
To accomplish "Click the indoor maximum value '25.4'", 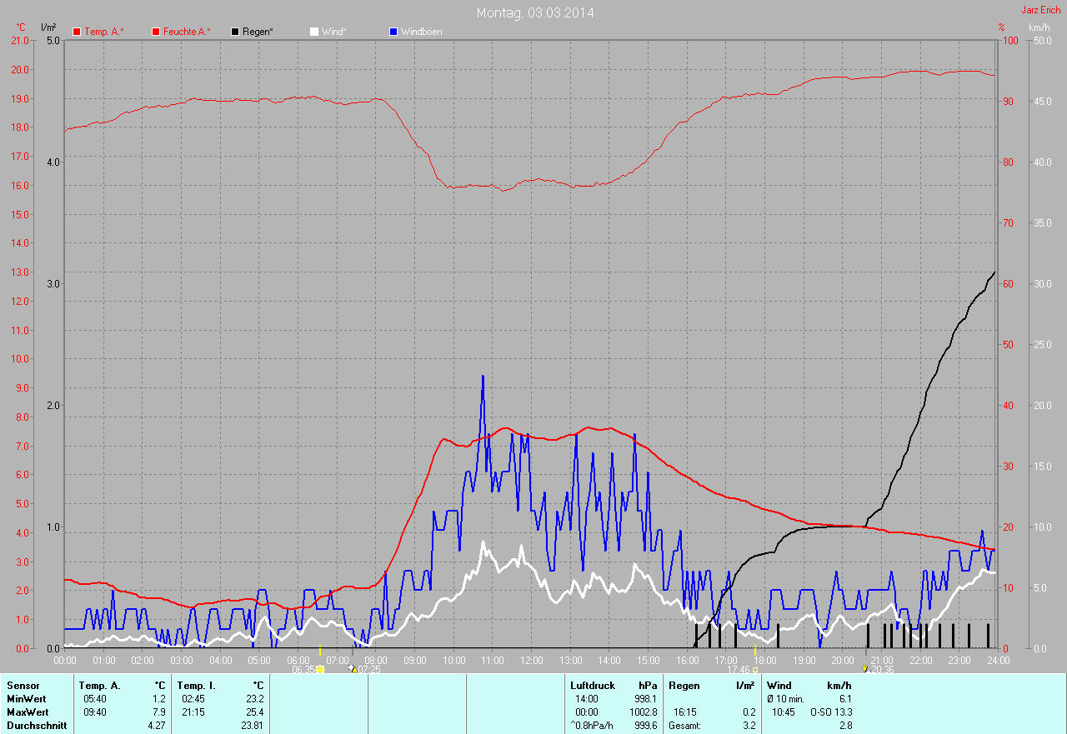I will 255,712.
